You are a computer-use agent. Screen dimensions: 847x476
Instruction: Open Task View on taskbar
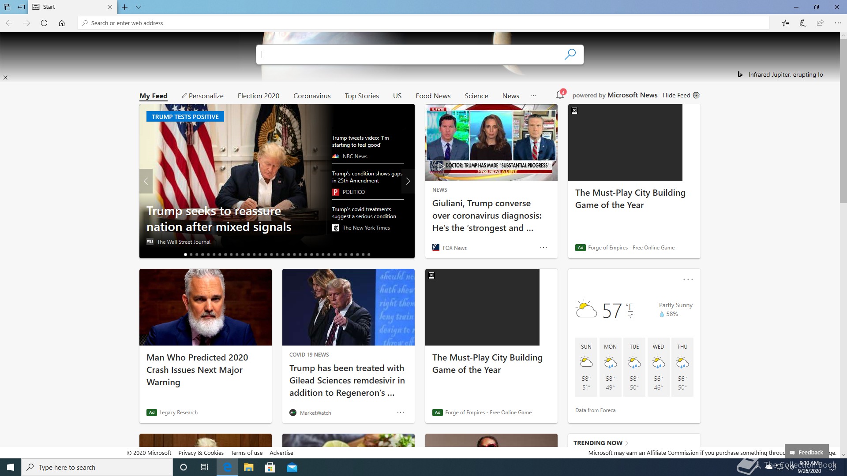[205, 467]
